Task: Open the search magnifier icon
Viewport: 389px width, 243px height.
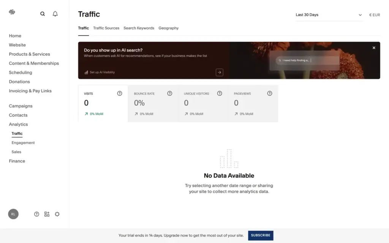Action: tap(43, 14)
